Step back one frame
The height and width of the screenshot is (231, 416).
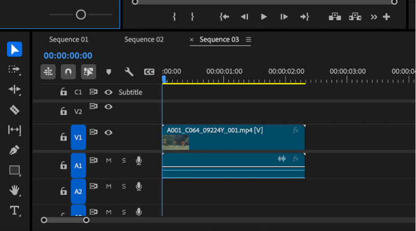coord(244,17)
